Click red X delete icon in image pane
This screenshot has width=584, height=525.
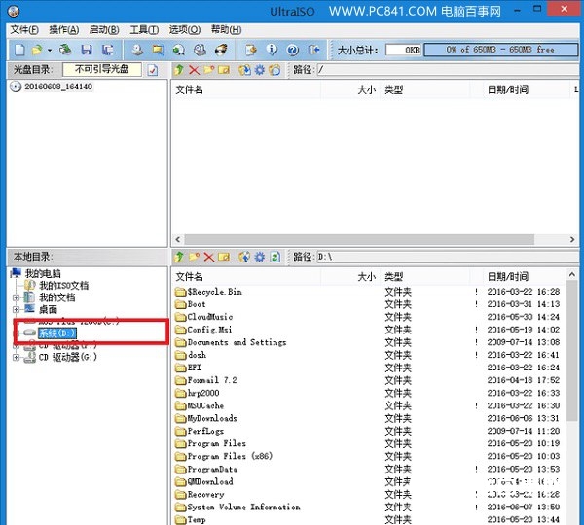point(194,70)
